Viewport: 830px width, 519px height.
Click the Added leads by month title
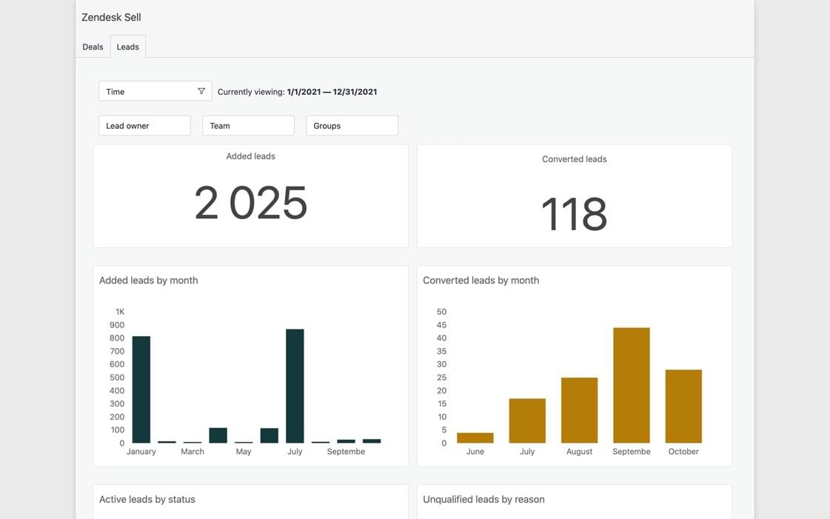click(149, 281)
